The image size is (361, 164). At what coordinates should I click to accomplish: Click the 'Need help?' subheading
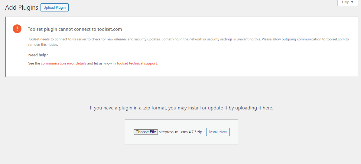(x=38, y=55)
